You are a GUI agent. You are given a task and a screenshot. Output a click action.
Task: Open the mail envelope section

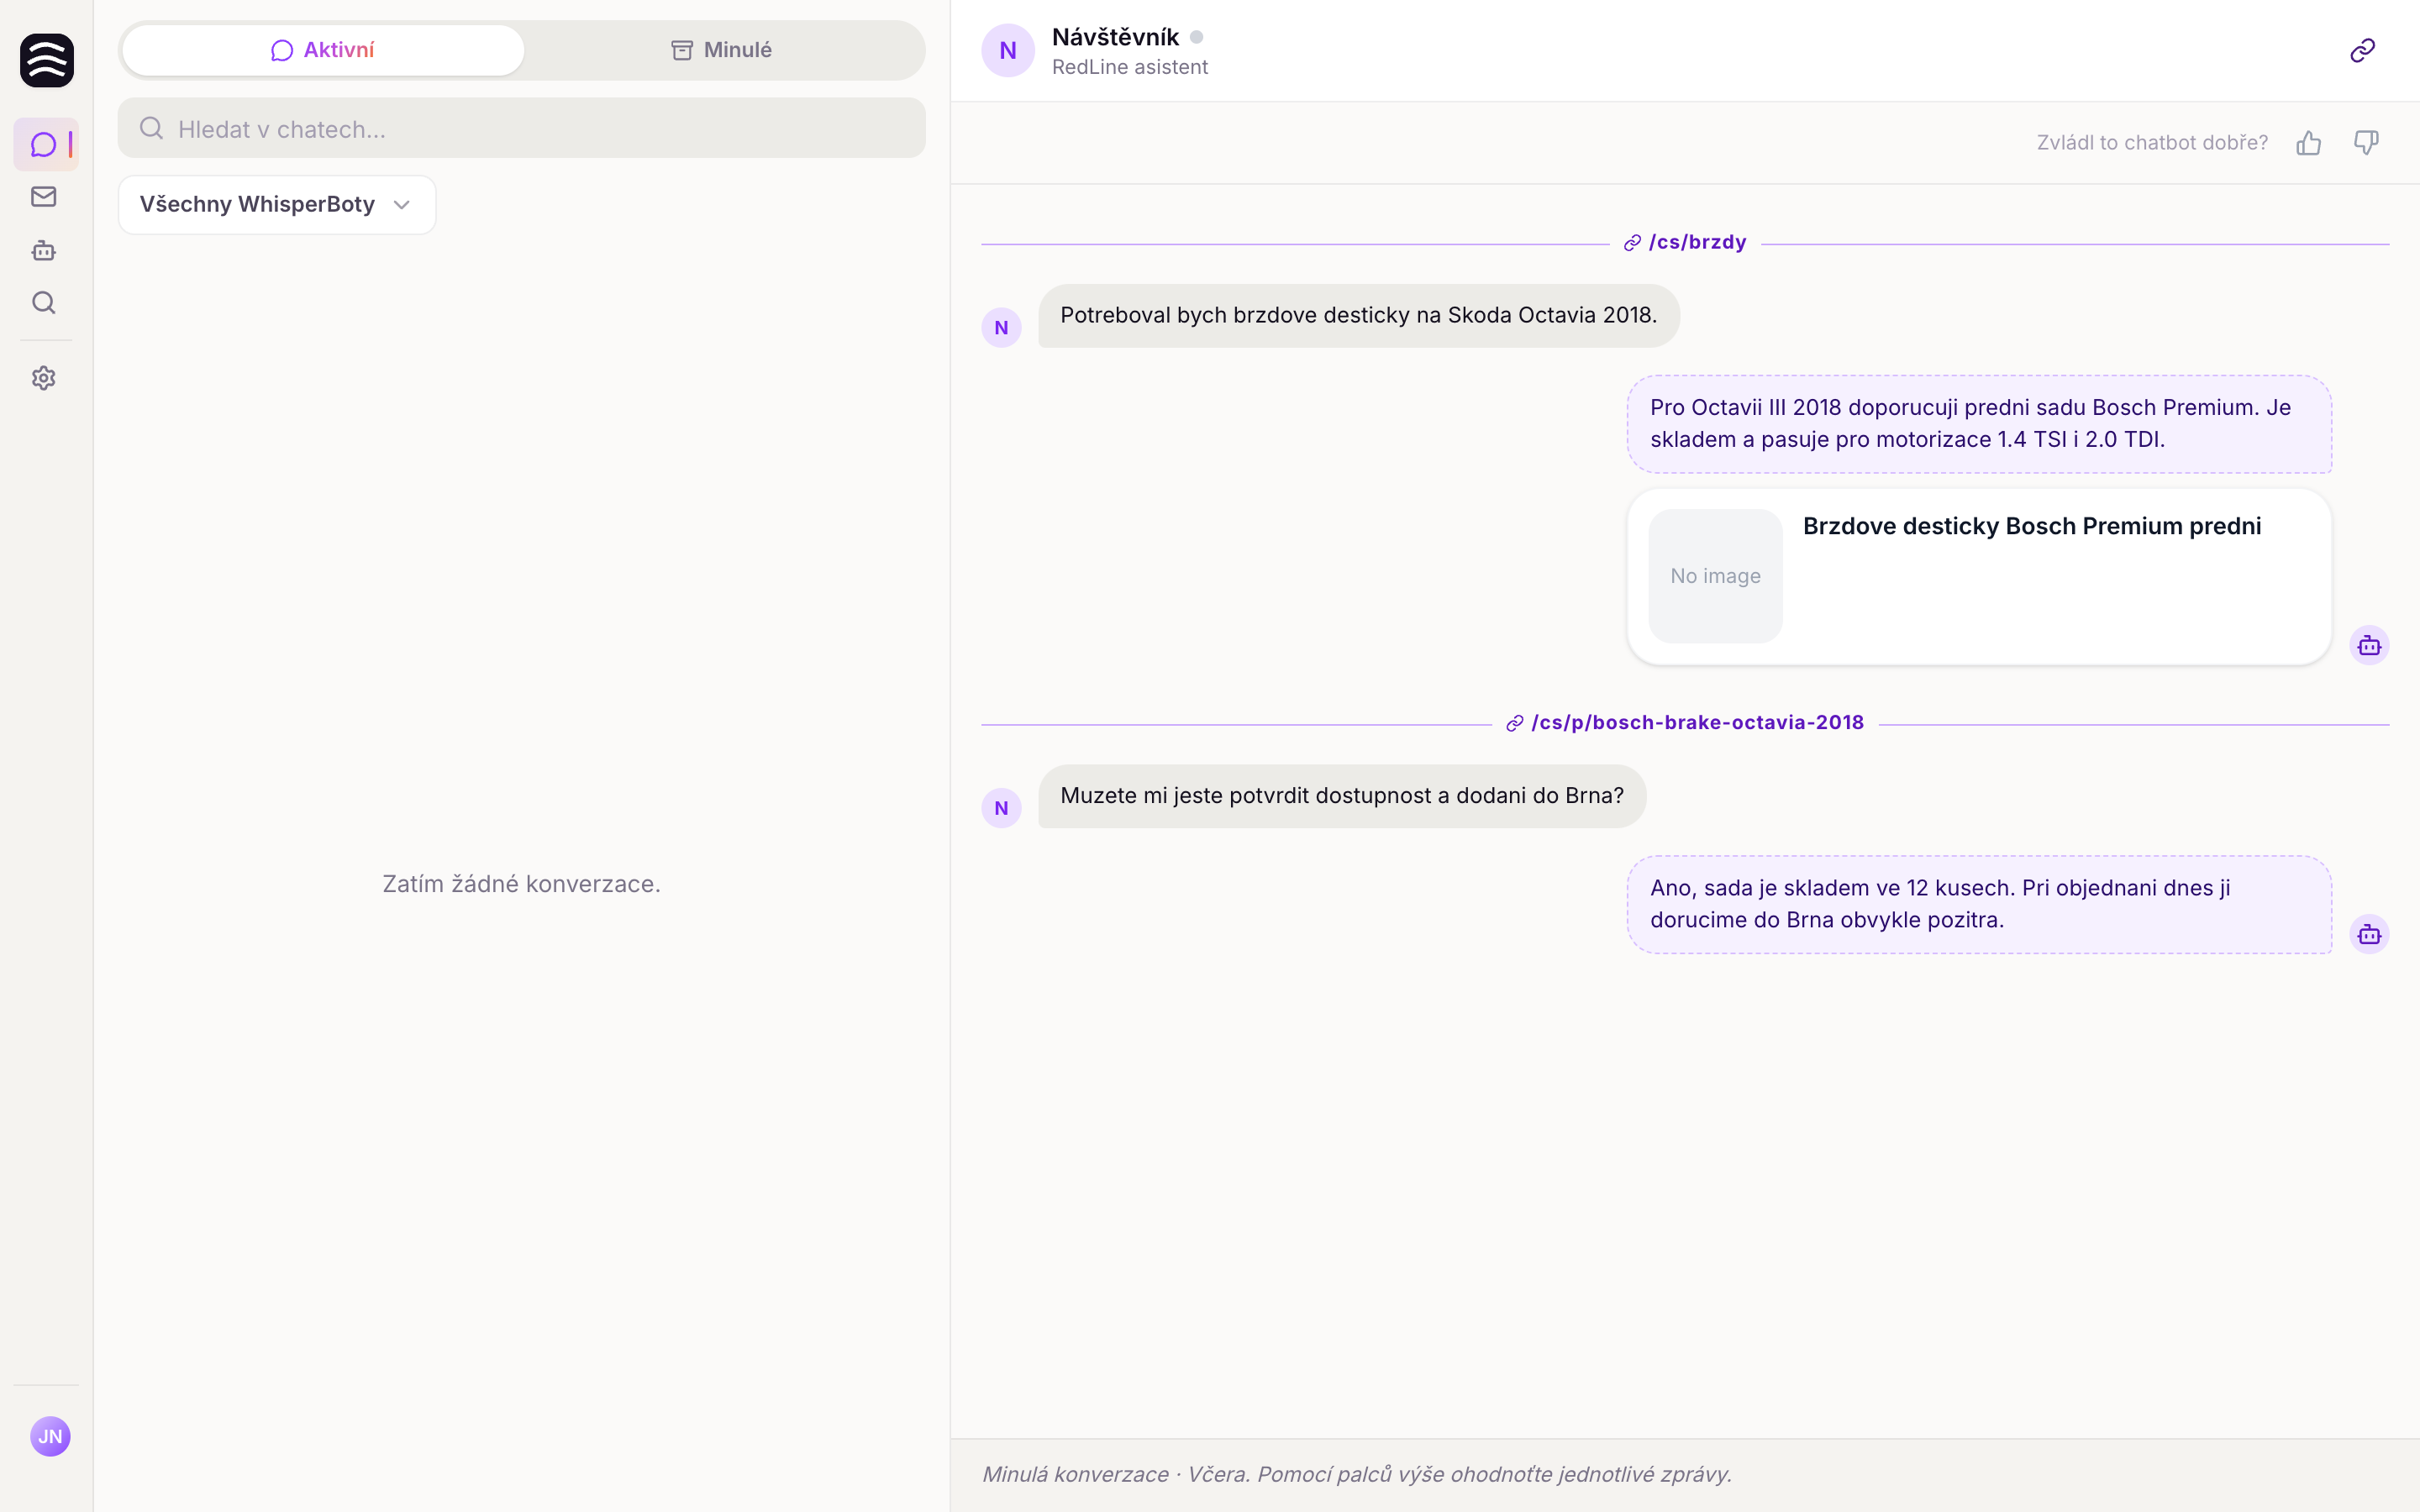click(43, 197)
